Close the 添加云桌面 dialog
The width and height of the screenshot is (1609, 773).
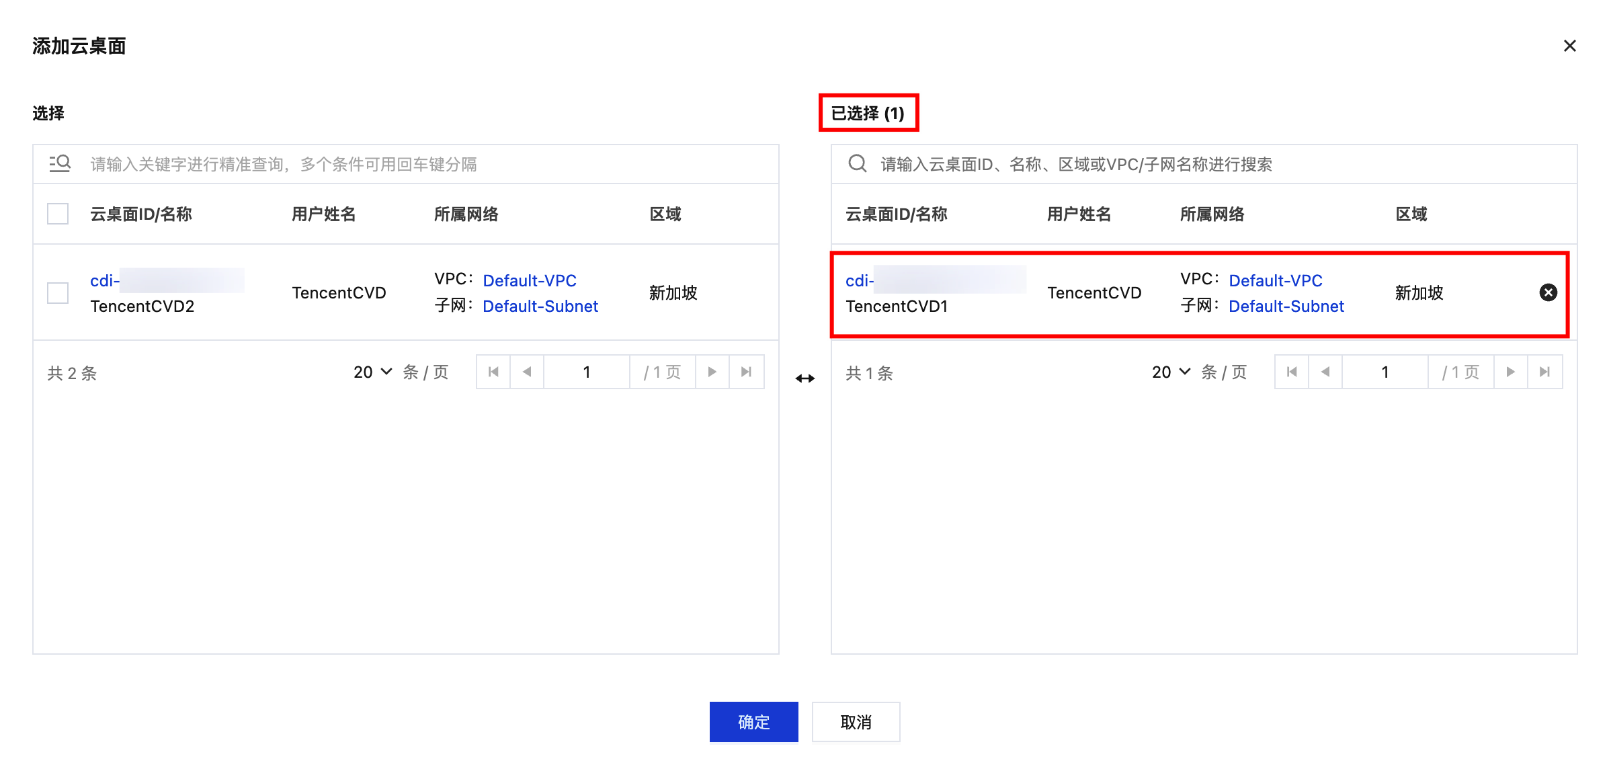click(x=1569, y=46)
